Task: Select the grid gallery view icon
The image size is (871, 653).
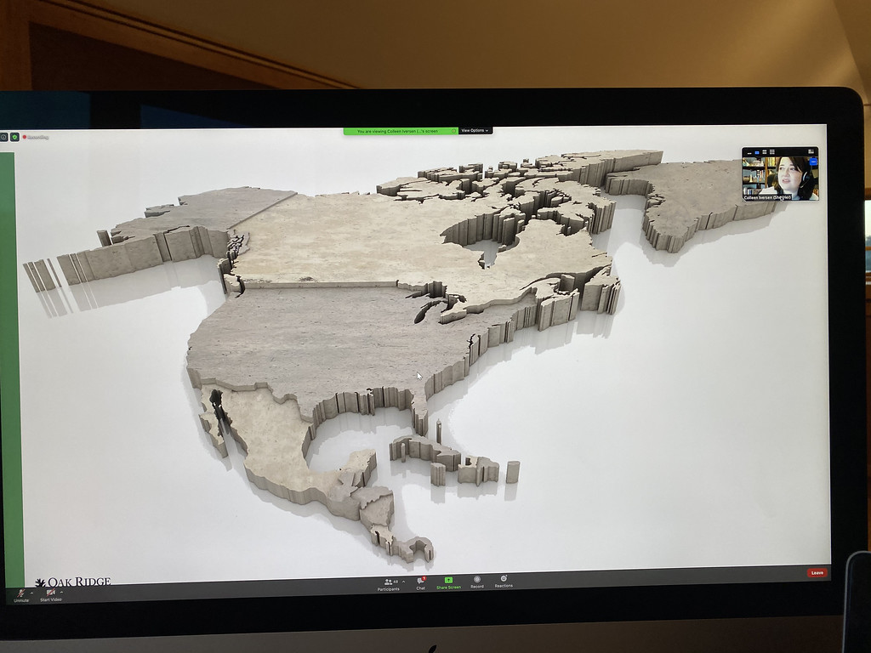Action: pos(772,152)
